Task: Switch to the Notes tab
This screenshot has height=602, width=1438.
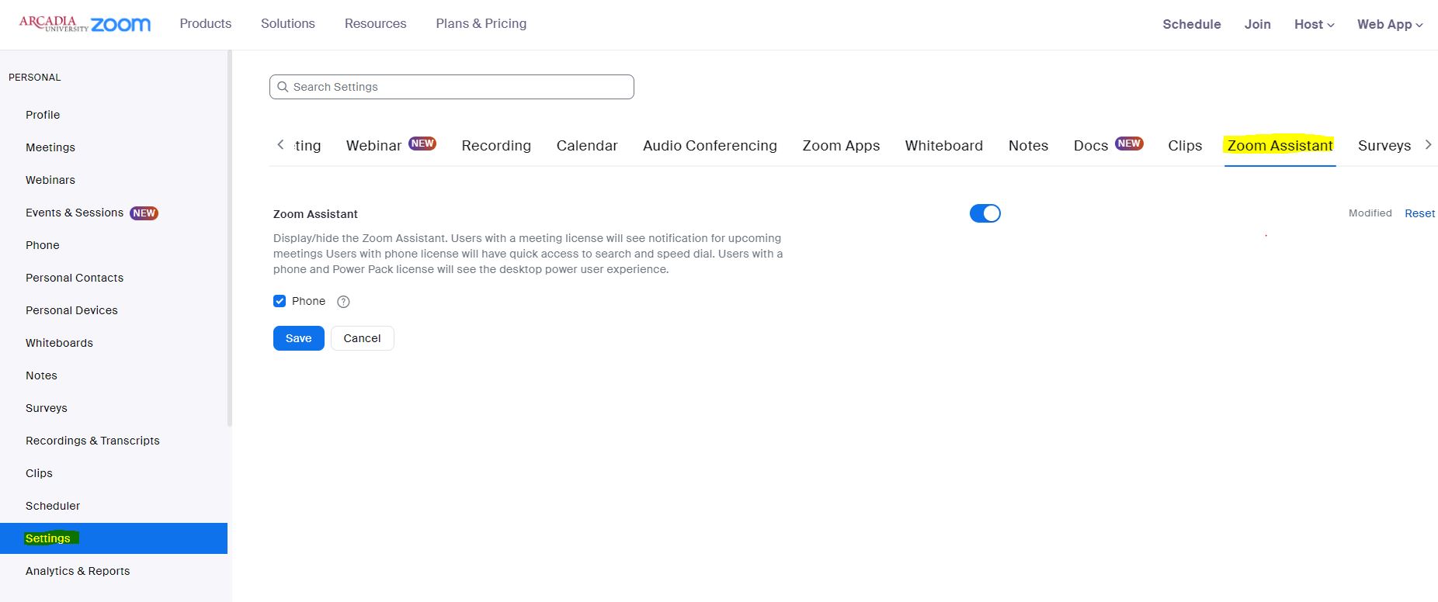Action: [x=1028, y=145]
